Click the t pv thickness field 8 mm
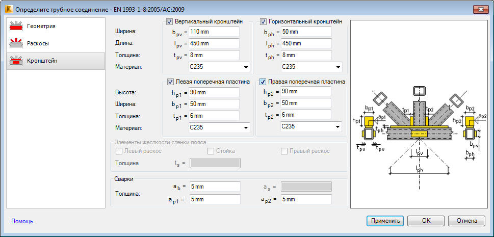Image resolution: width=494 pixels, height=237 pixels. tap(214, 55)
